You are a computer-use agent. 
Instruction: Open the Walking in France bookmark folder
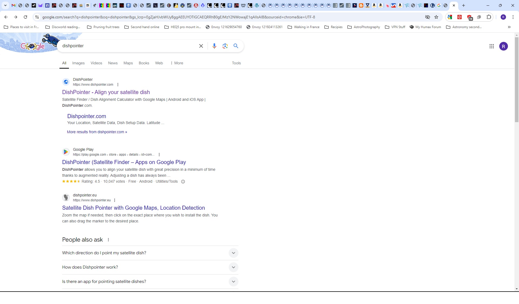(x=304, y=27)
